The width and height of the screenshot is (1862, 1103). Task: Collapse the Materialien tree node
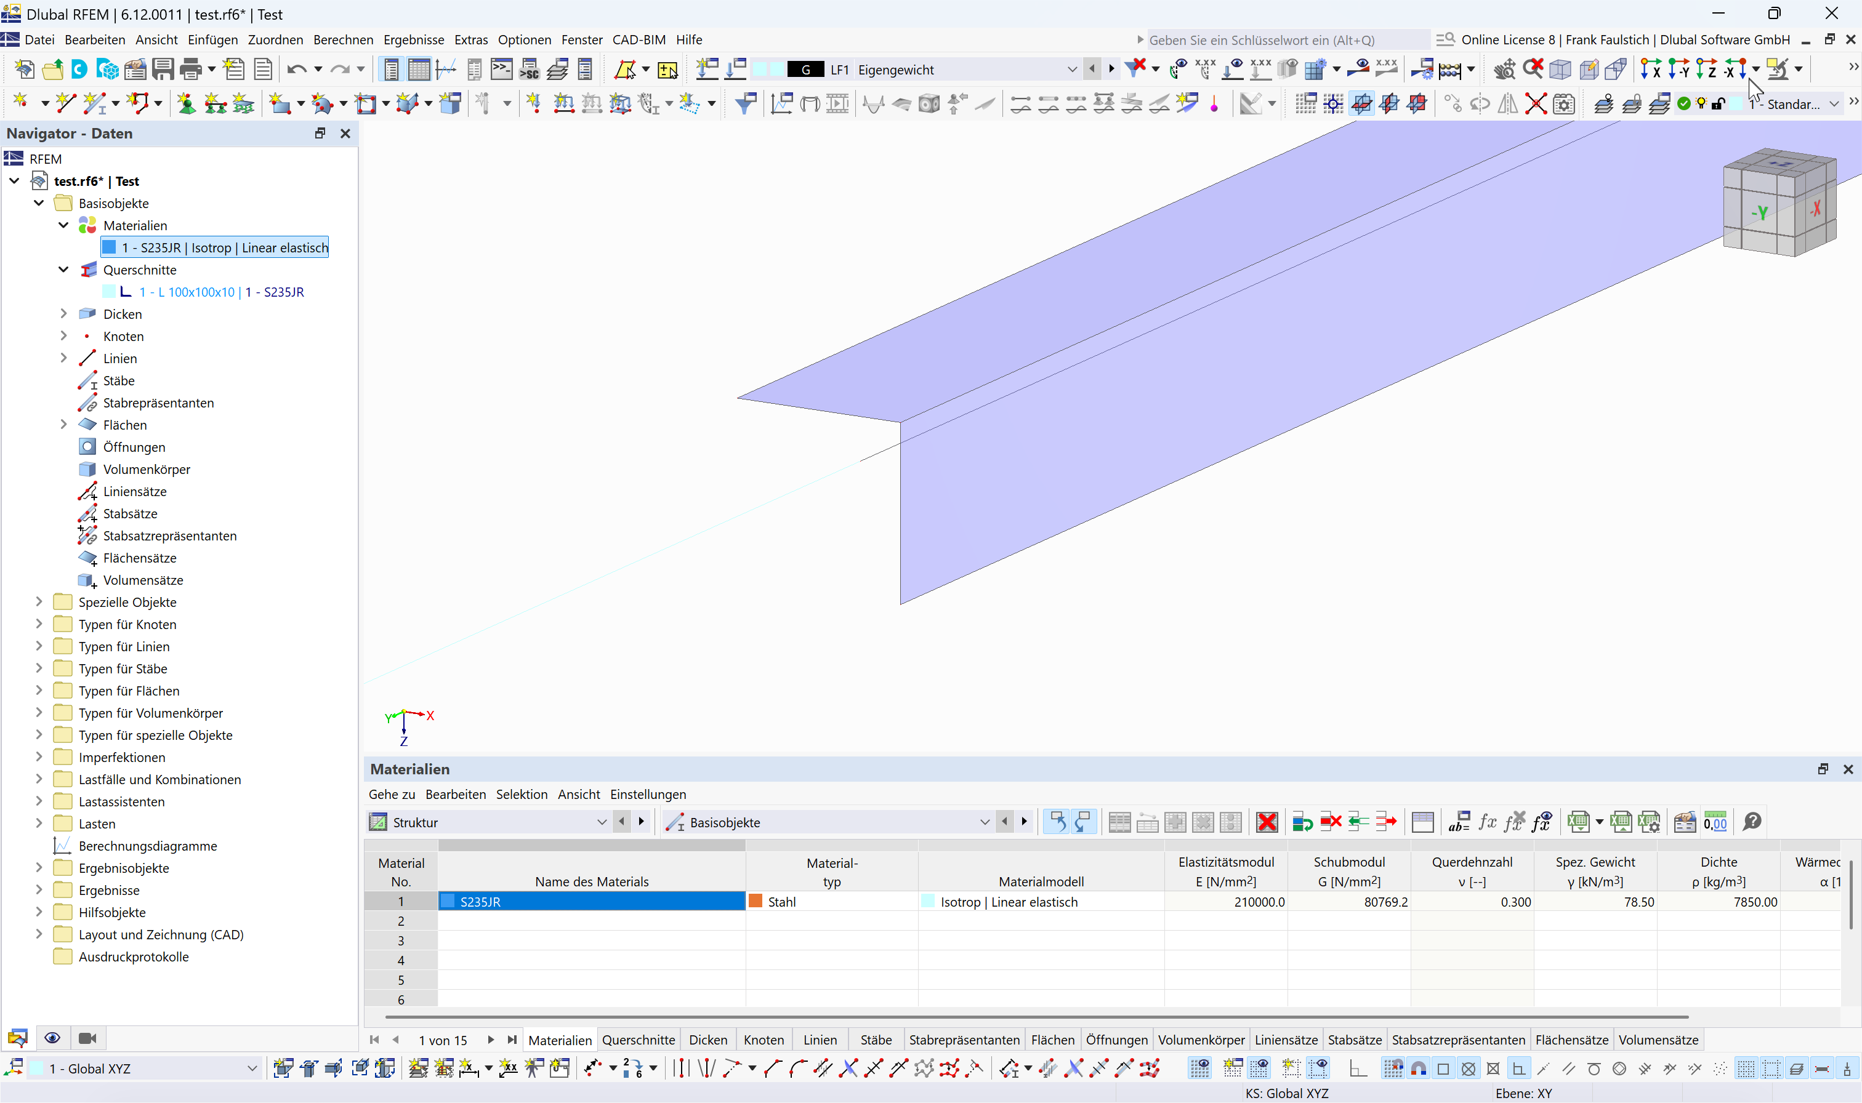click(x=62, y=225)
